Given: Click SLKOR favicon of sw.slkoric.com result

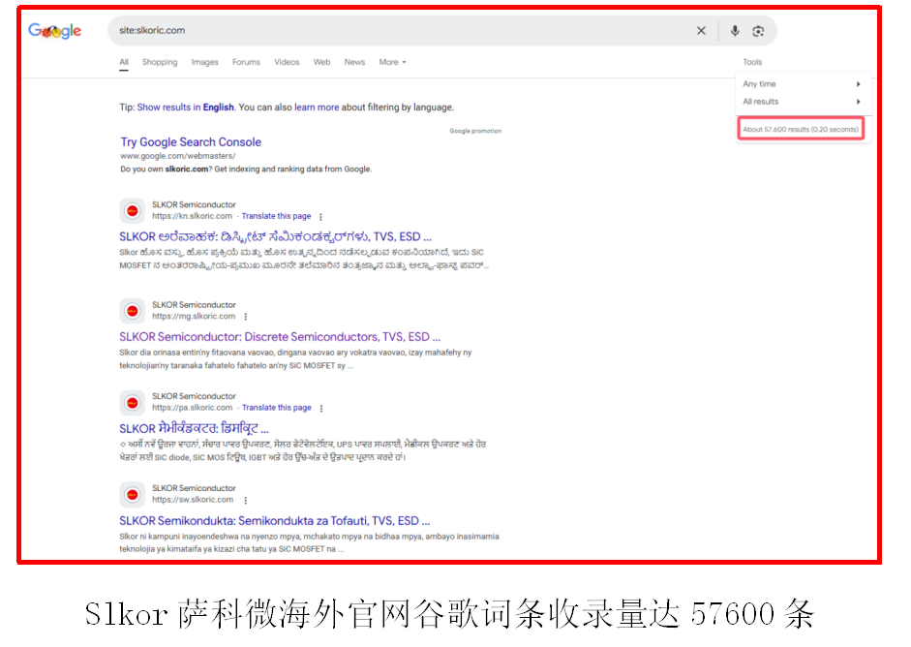Looking at the screenshot, I should pos(133,495).
